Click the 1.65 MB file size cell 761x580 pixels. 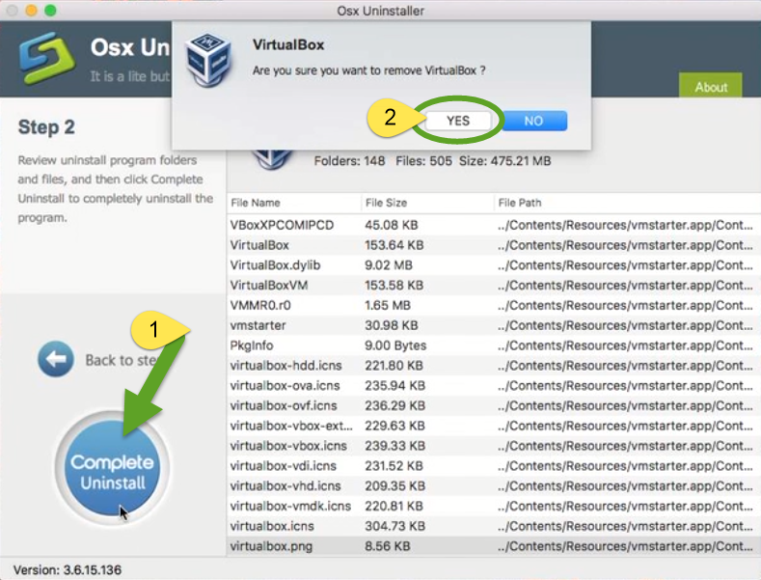pos(388,305)
